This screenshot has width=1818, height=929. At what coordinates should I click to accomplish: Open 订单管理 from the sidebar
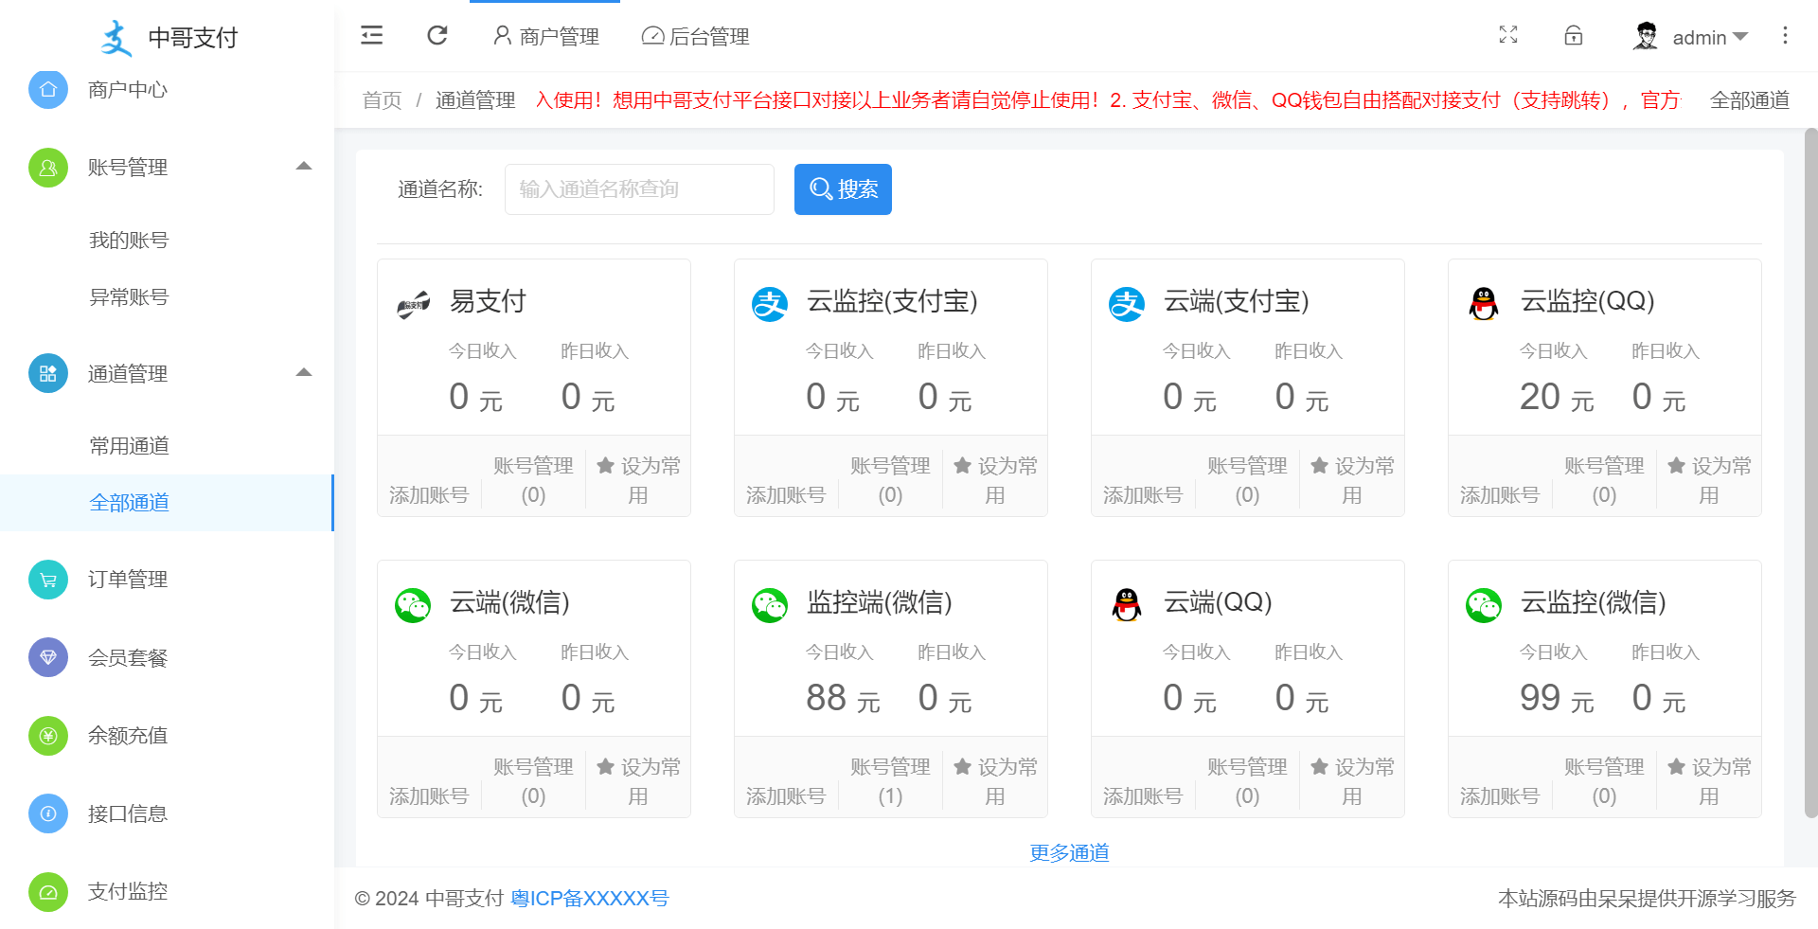click(127, 580)
